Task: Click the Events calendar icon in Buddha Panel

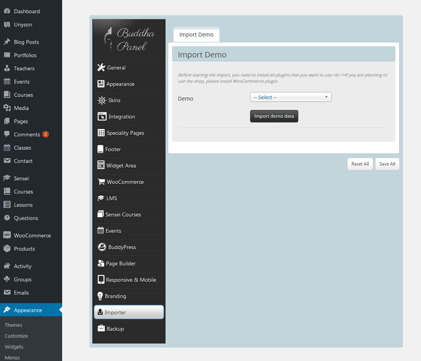Action: 101,231
